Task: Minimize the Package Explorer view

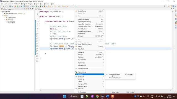Action: pos(31,9)
